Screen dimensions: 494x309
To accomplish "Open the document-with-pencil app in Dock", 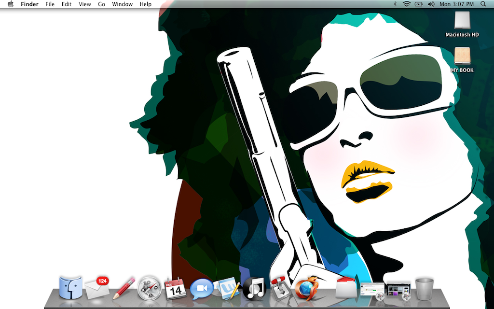I will click(x=227, y=288).
